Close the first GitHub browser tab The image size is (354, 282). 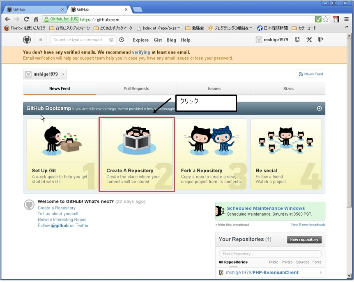pyautogui.click(x=62, y=9)
